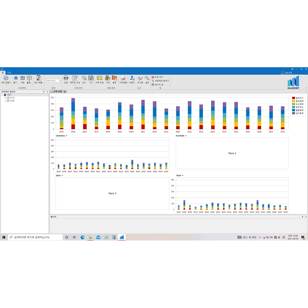Screen dimensions: 308x308
Task: Click the 저장 floppy disk icon in the 프로젝트 group
Action: [22, 78]
